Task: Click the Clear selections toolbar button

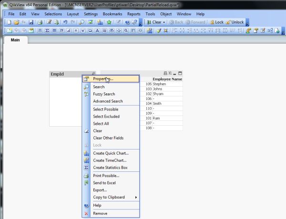Action: 154,22
